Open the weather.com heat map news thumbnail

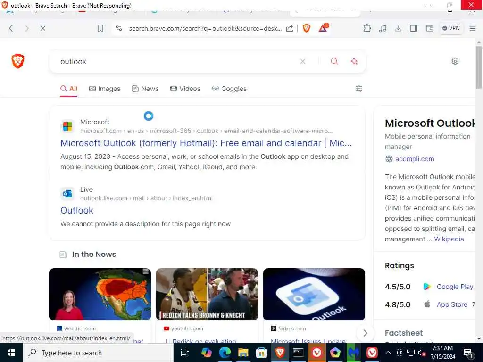100,294
